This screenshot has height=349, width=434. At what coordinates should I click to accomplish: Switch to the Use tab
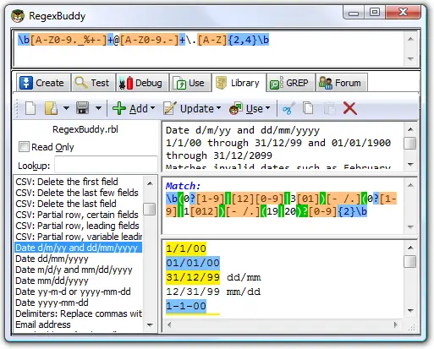(x=190, y=83)
